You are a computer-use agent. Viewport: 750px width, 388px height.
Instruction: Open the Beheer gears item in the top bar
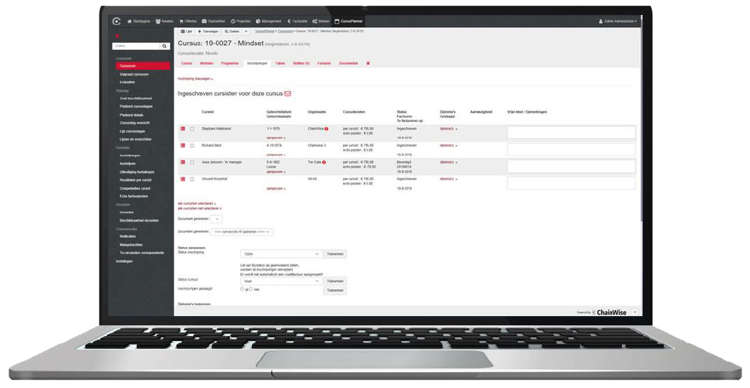[320, 21]
